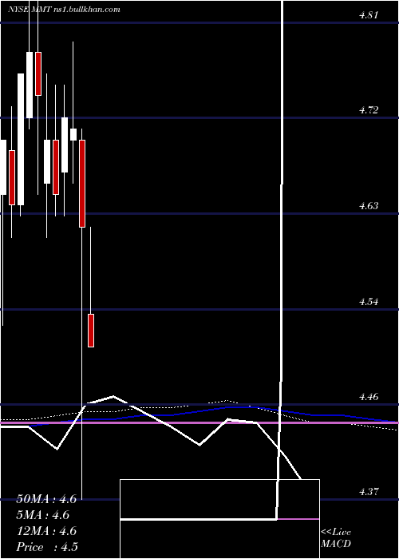
Task: Click the last red candlestick near 4.54
Action: click(91, 330)
